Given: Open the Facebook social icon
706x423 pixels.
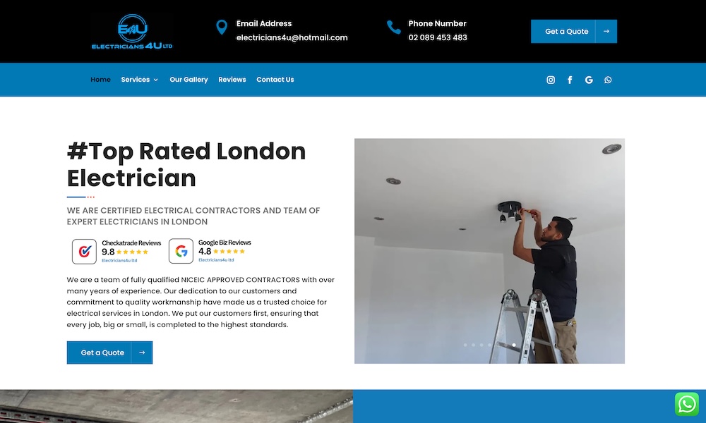Looking at the screenshot, I should point(570,80).
